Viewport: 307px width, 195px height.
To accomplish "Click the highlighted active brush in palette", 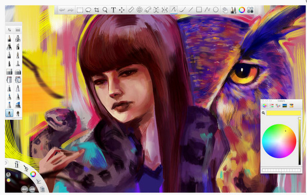I will pyautogui.click(x=9, y=113).
